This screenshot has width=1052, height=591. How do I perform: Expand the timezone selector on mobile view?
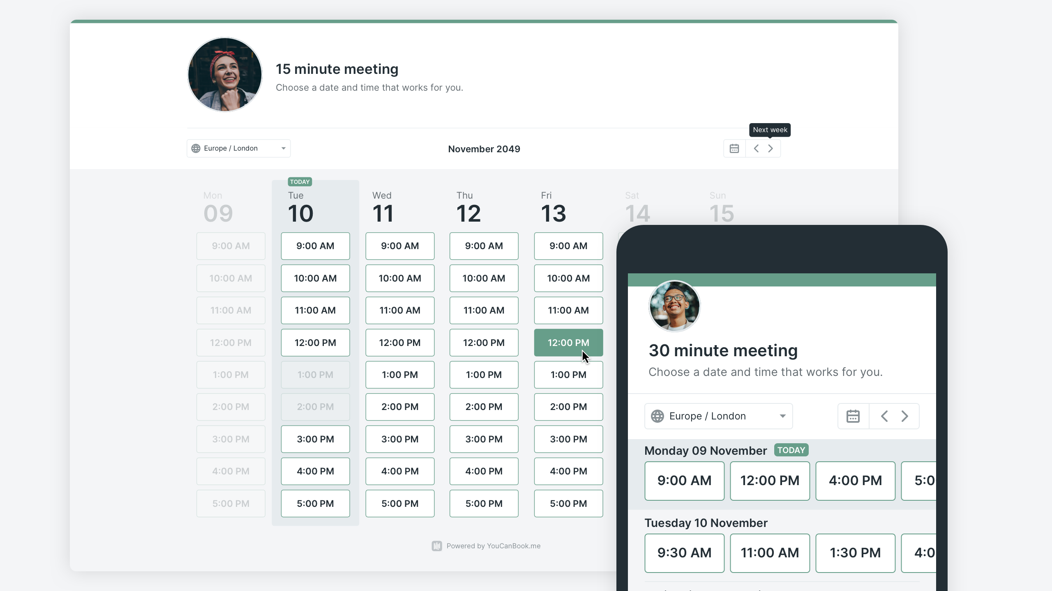coord(717,416)
